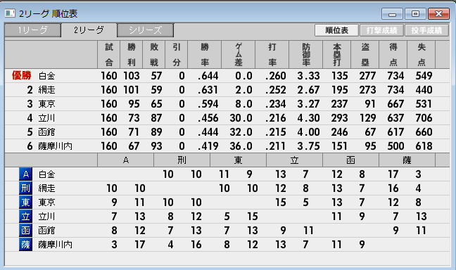
Task: Click 白金's win rate .644
Action: [x=208, y=76]
